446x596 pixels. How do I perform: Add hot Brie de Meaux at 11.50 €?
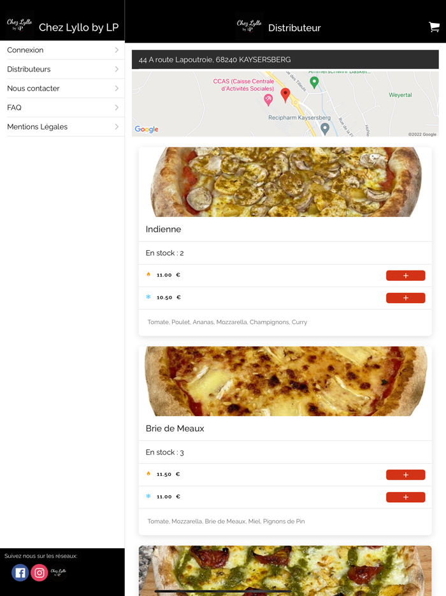pos(405,475)
